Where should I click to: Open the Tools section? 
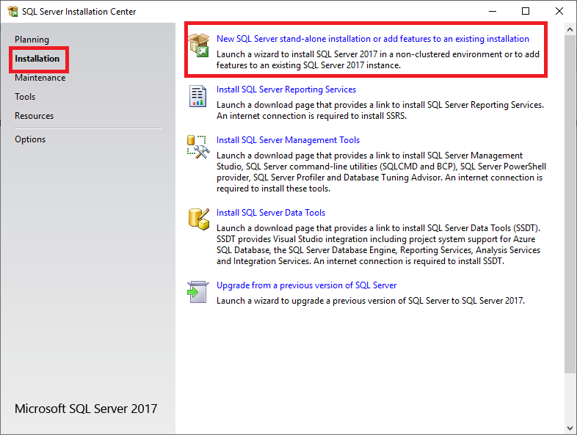pyautogui.click(x=25, y=97)
